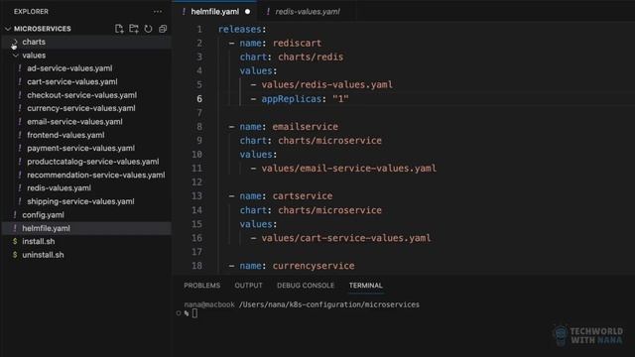Select helmfile.yaml in the Explorer tree
635x357 pixels.
click(x=46, y=228)
